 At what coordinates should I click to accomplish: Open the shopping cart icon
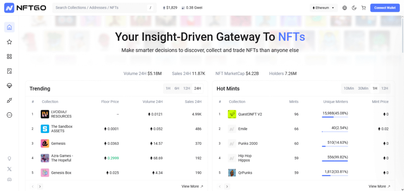click(x=363, y=8)
